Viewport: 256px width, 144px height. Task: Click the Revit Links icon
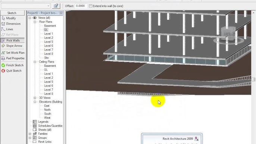click(x=34, y=142)
